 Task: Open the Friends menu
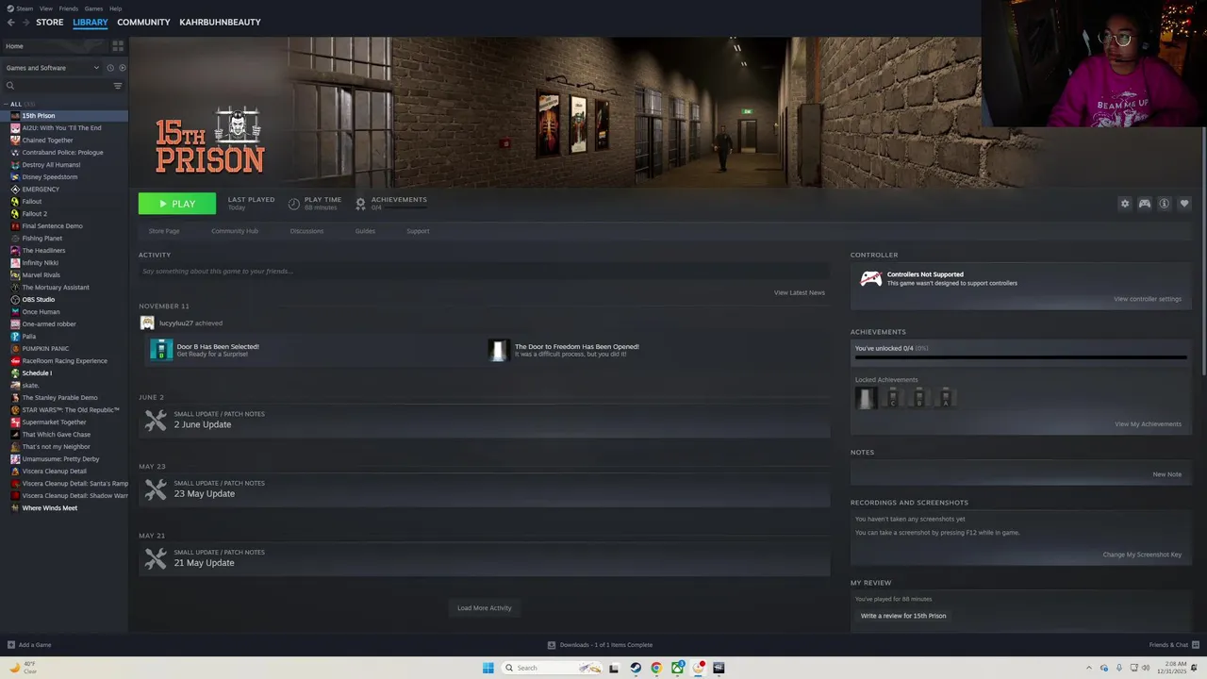[69, 8]
